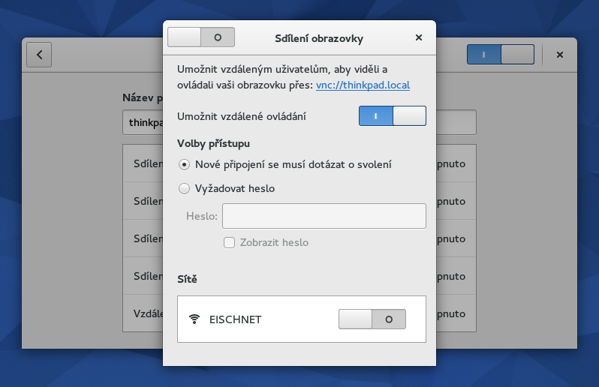Close the Sdílení obrazovky dialog
This screenshot has height=387, width=599.
tap(418, 37)
